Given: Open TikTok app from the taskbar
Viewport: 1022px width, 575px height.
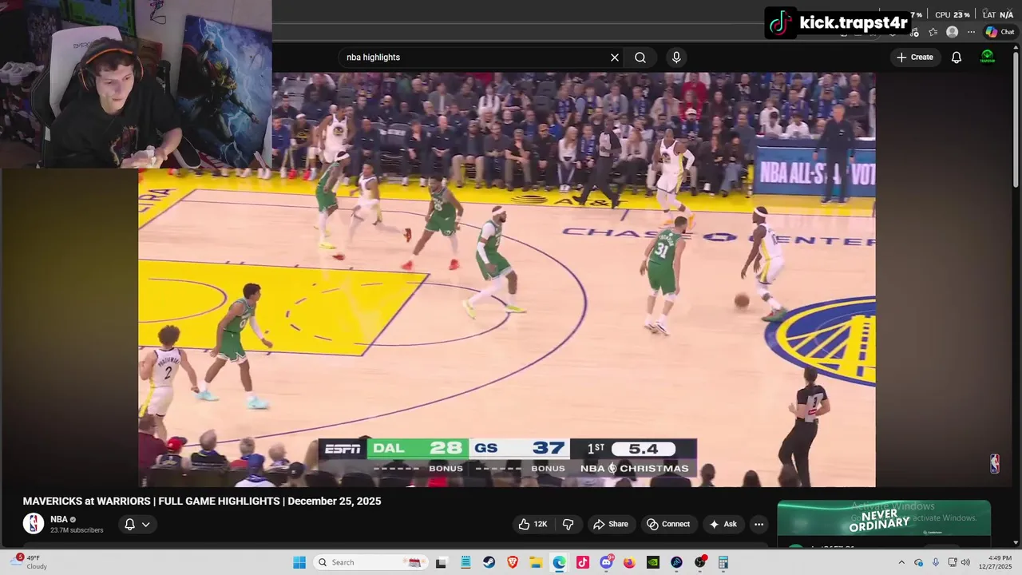Looking at the screenshot, I should click(583, 562).
